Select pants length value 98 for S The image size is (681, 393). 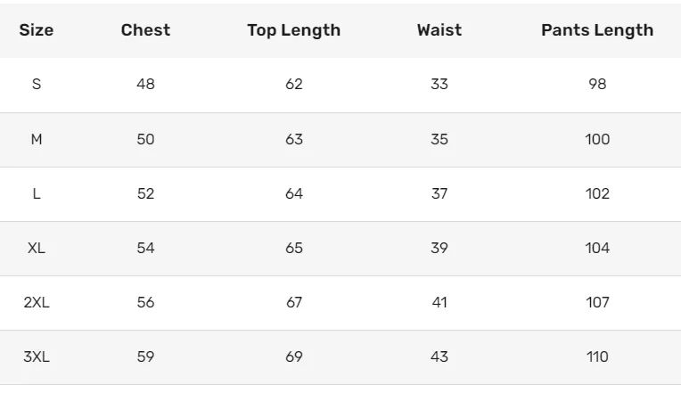[x=597, y=85]
